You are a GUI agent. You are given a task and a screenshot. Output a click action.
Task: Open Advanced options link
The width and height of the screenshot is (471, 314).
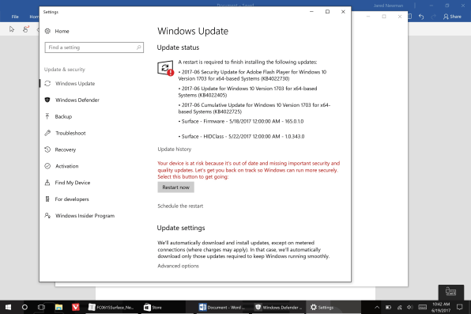pos(178,266)
